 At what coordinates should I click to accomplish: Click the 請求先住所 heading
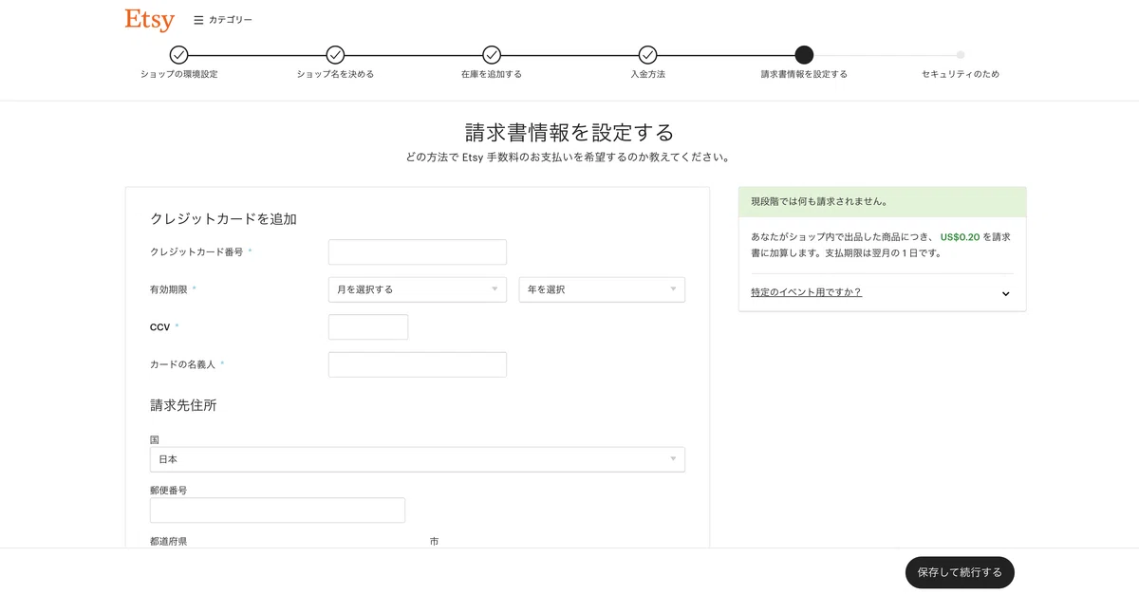(183, 405)
